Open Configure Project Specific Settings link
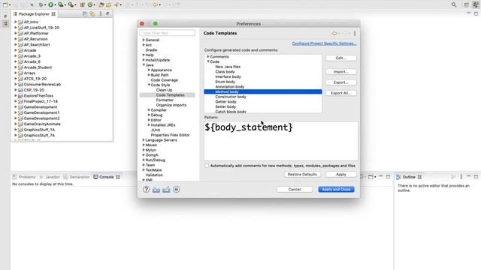The width and height of the screenshot is (481, 270). pos(324,43)
